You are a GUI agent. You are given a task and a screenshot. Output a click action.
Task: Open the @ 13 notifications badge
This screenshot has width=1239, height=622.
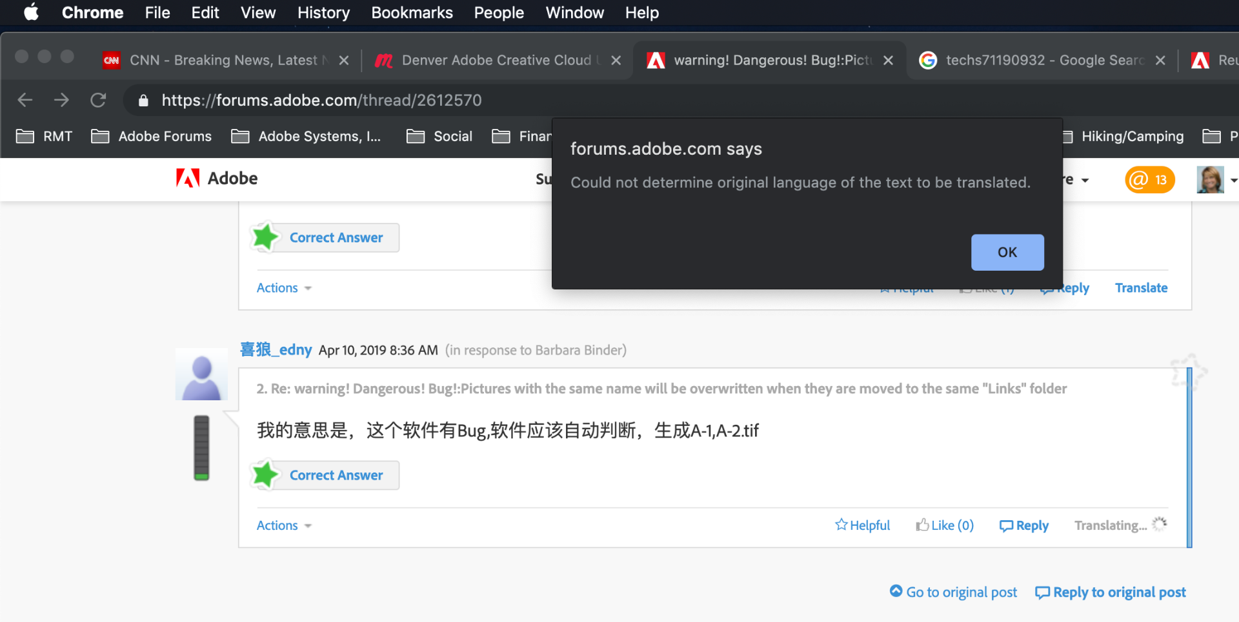[1149, 180]
